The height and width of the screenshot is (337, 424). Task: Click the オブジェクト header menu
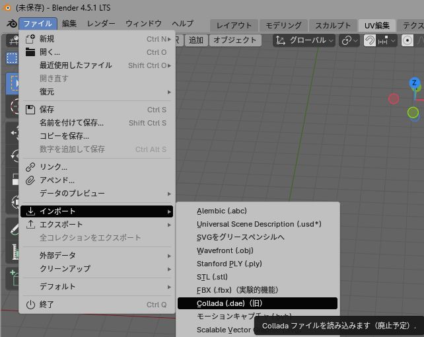pos(235,40)
